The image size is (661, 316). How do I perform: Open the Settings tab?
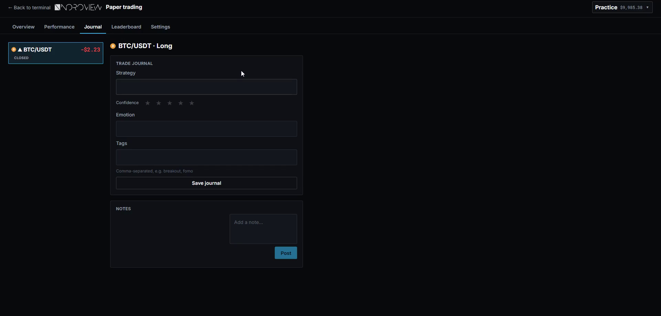[160, 27]
